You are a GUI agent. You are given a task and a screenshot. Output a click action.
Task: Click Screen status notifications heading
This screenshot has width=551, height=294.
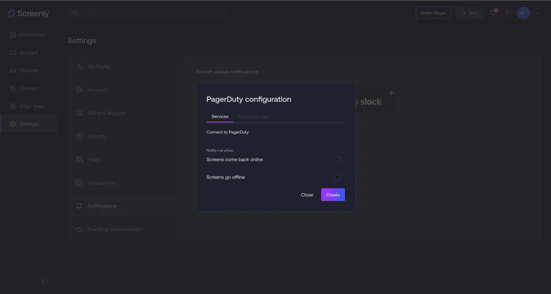point(228,72)
